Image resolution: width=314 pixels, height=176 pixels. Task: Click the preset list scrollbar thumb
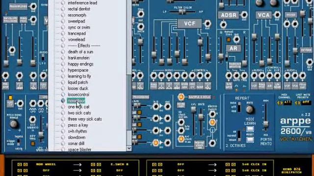coord(129,102)
